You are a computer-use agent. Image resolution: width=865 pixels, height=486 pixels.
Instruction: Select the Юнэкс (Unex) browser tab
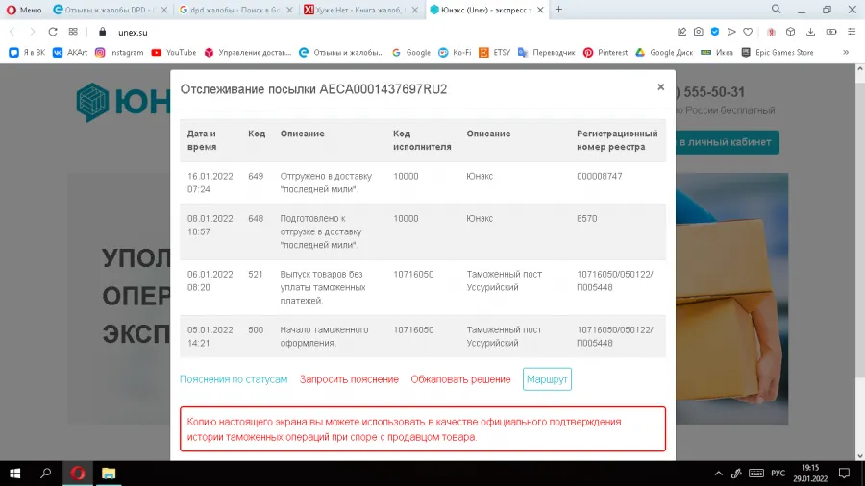(x=480, y=10)
